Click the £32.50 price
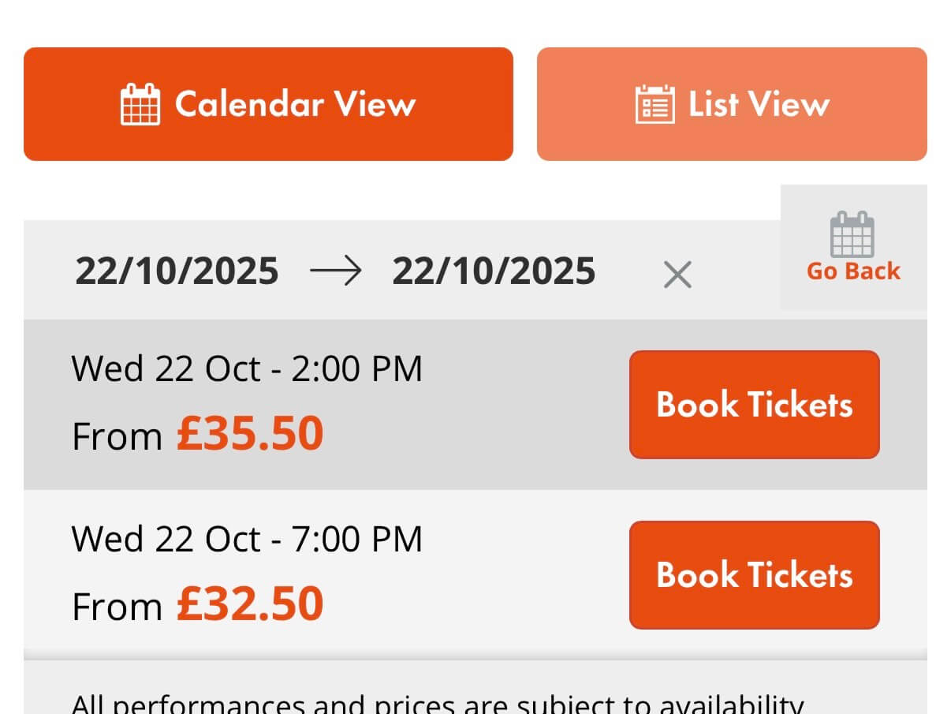This screenshot has width=951, height=714. [250, 604]
